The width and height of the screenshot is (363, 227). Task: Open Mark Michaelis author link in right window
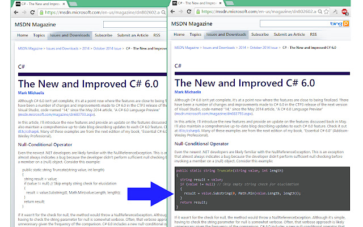(x=188, y=92)
